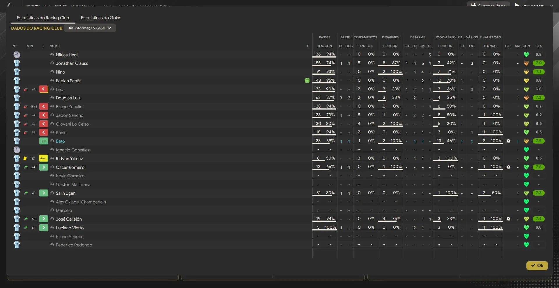The height and width of the screenshot is (288, 559).
Task: Expand the chevron next to Ver Golos
Action: click(x=551, y=5)
